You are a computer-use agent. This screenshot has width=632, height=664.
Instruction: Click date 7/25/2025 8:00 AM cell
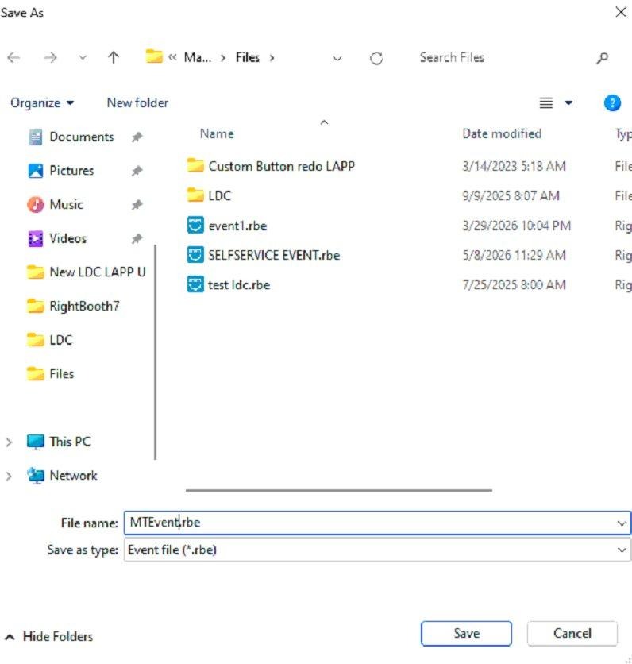tap(514, 285)
